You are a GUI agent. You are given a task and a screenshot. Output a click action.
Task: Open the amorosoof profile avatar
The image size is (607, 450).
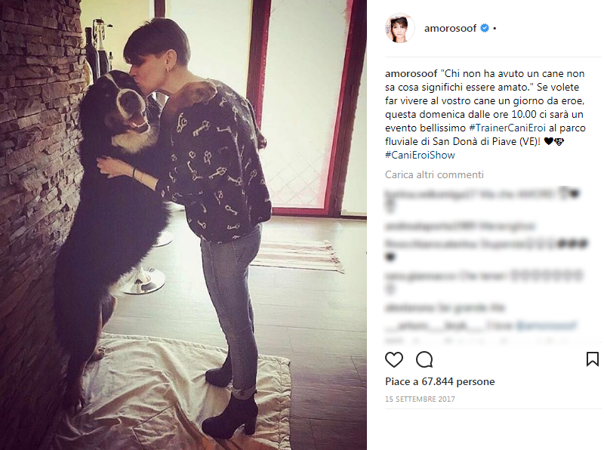[399, 28]
